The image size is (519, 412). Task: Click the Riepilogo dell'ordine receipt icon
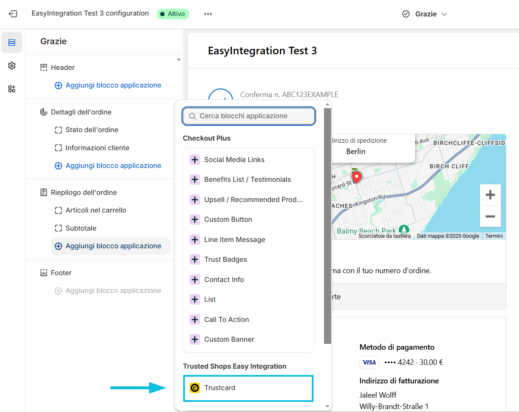(44, 192)
